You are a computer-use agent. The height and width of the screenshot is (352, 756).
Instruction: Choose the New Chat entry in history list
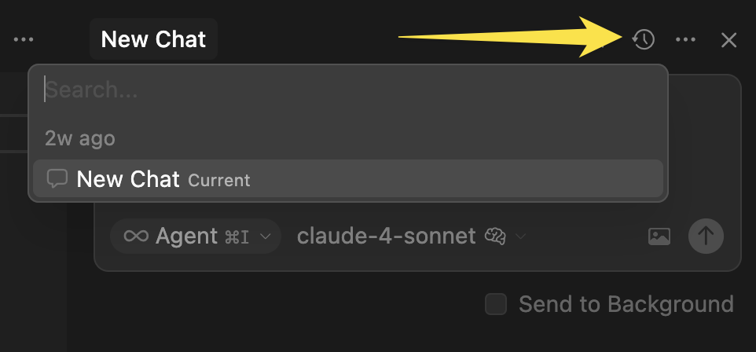pos(128,179)
